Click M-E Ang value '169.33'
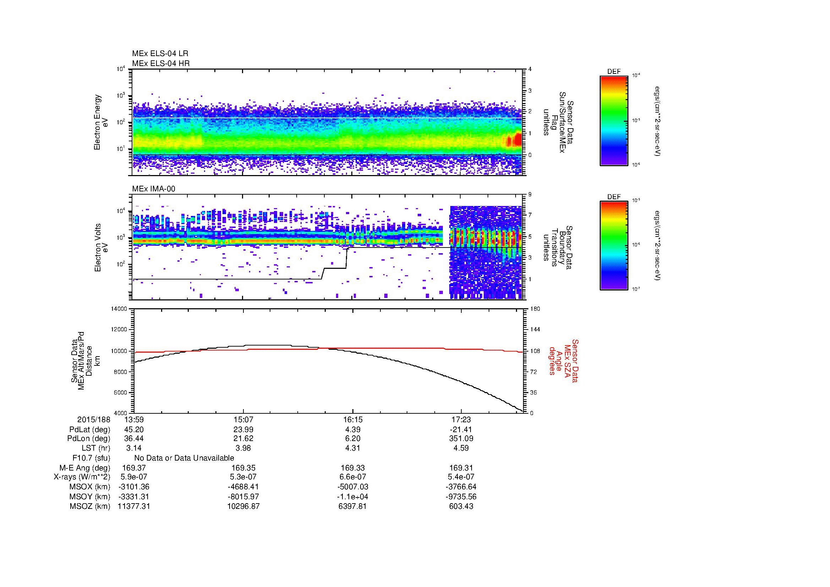Image resolution: width=830 pixels, height=587 pixels. pos(353,468)
